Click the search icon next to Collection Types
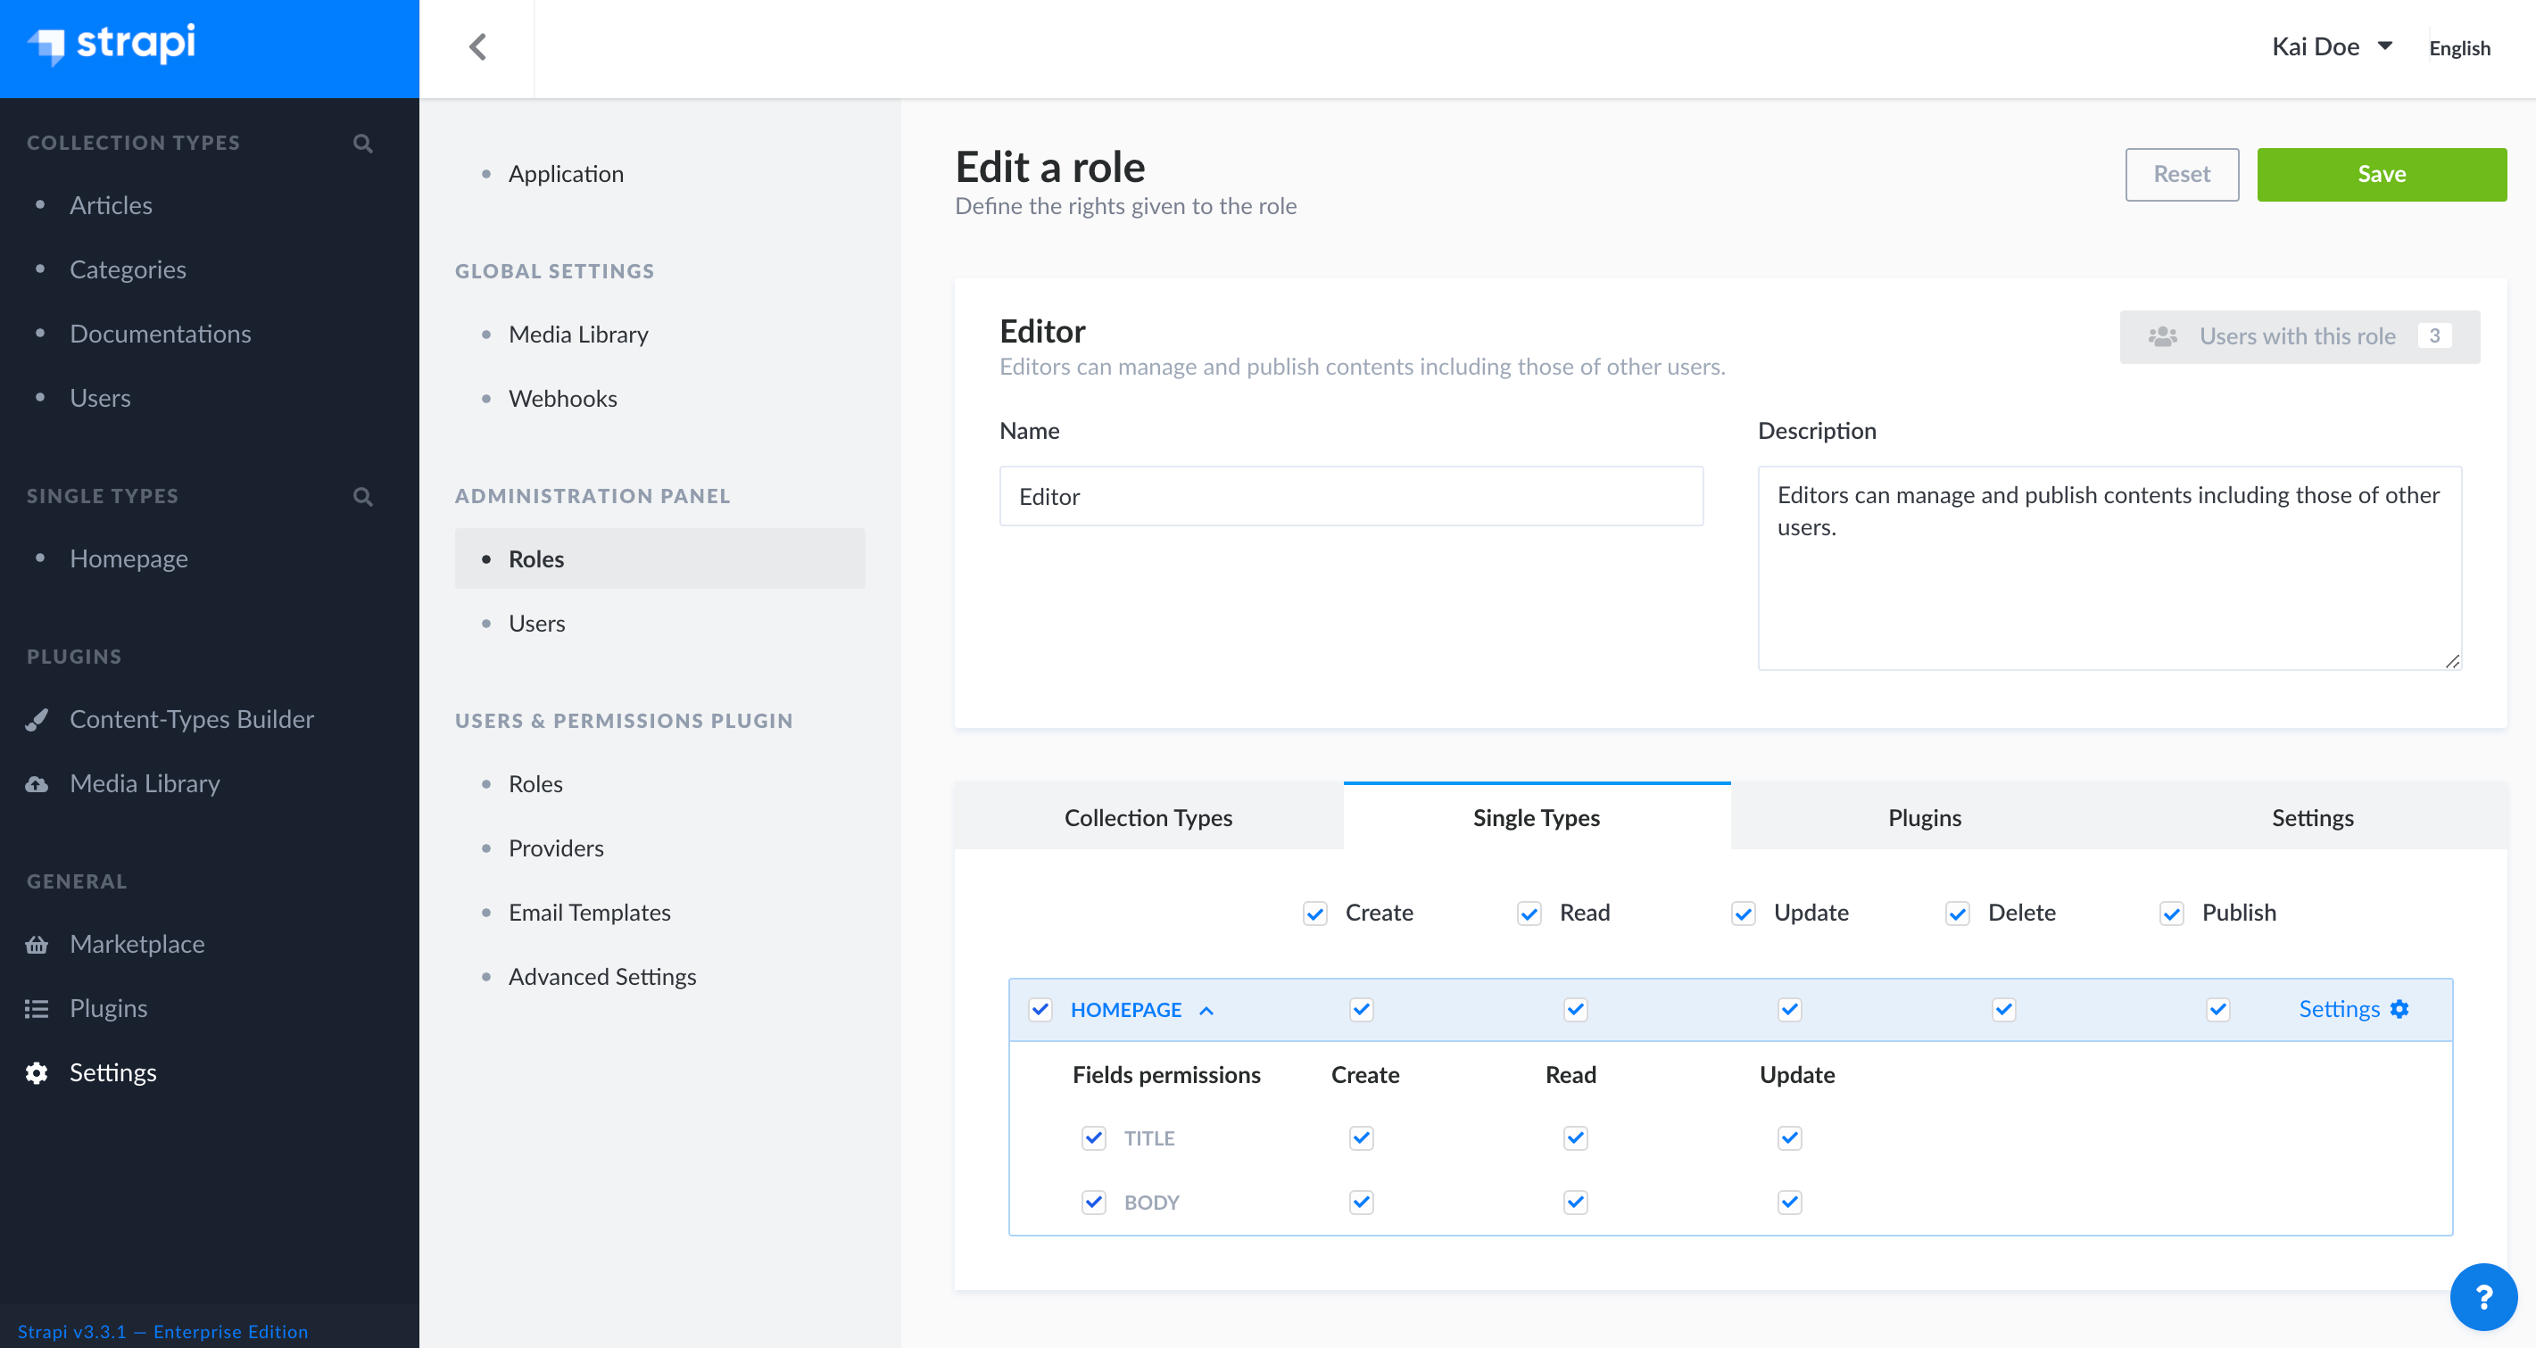 click(362, 143)
